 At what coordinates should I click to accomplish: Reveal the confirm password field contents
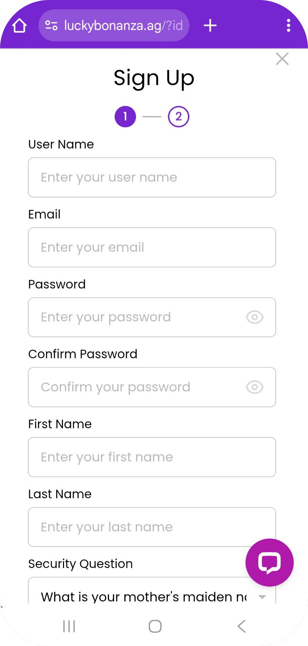pos(255,387)
